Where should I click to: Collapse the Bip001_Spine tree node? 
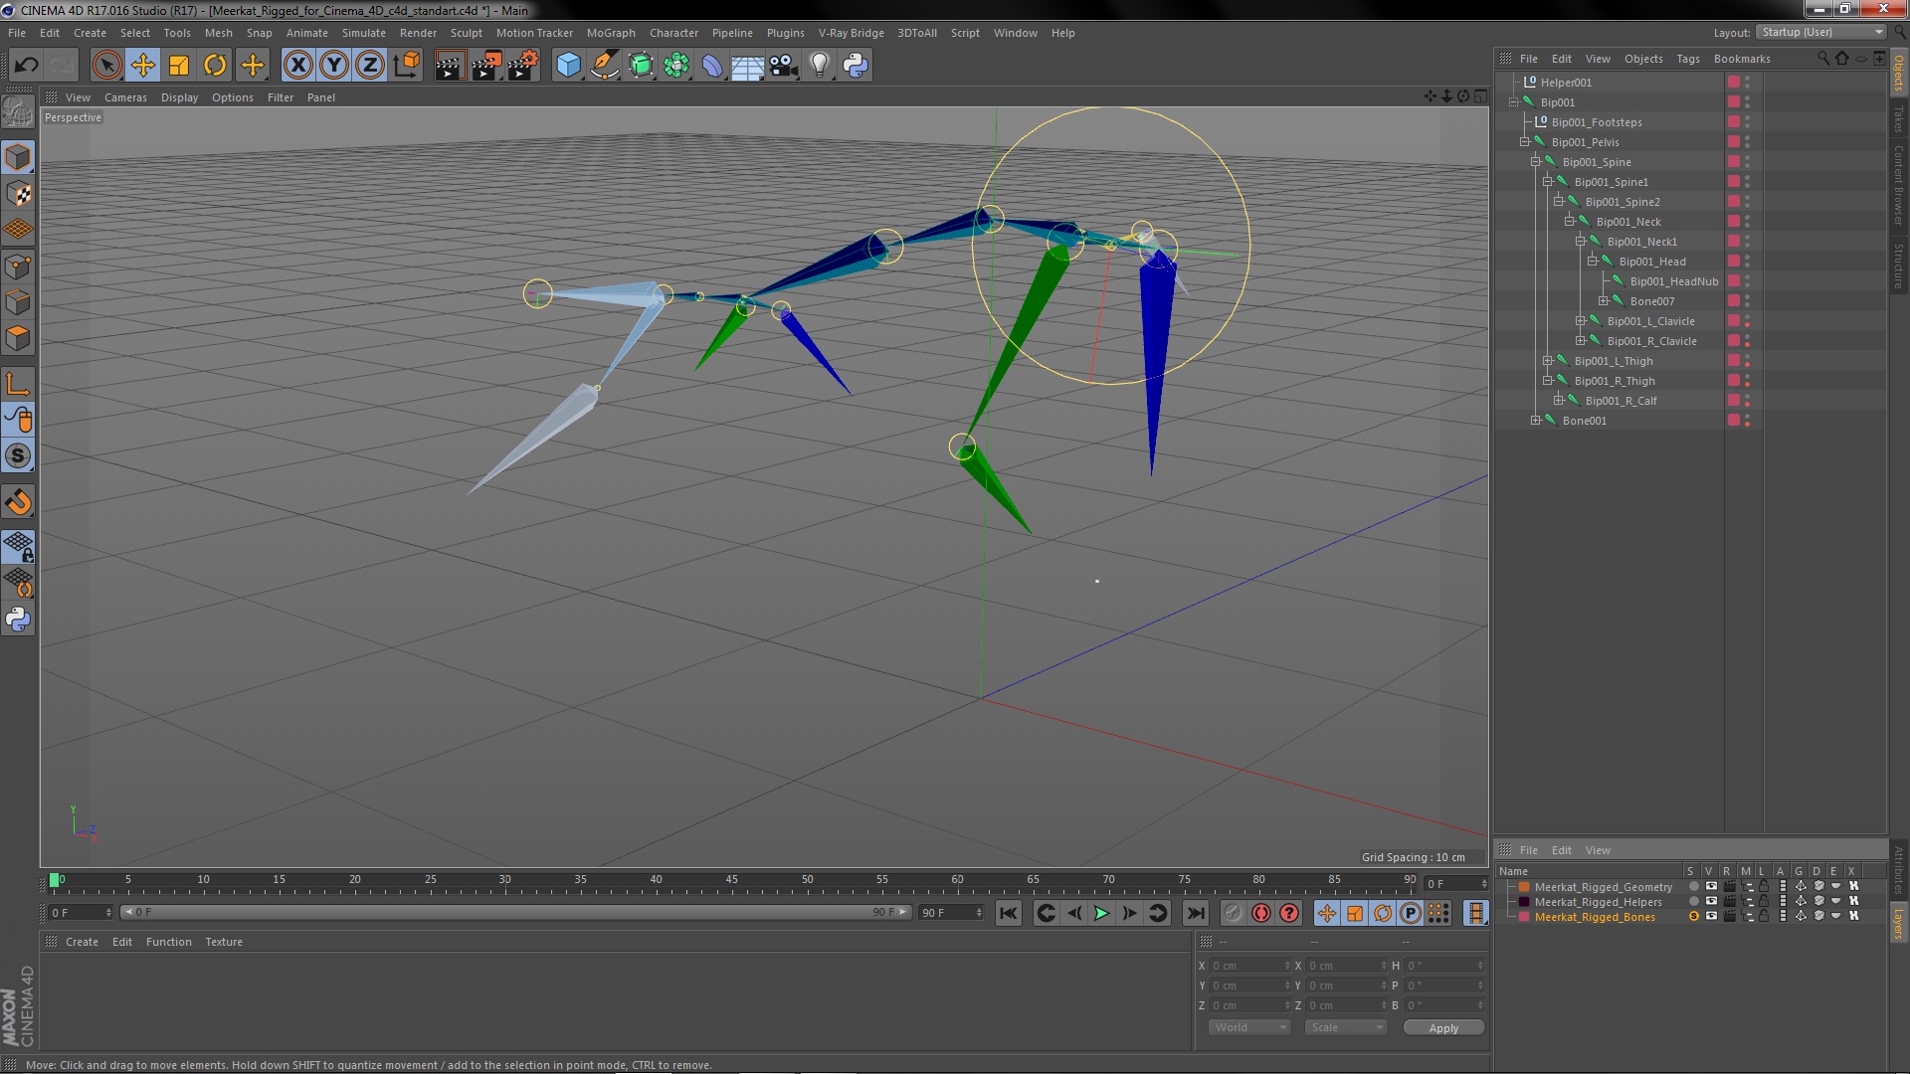(x=1535, y=162)
